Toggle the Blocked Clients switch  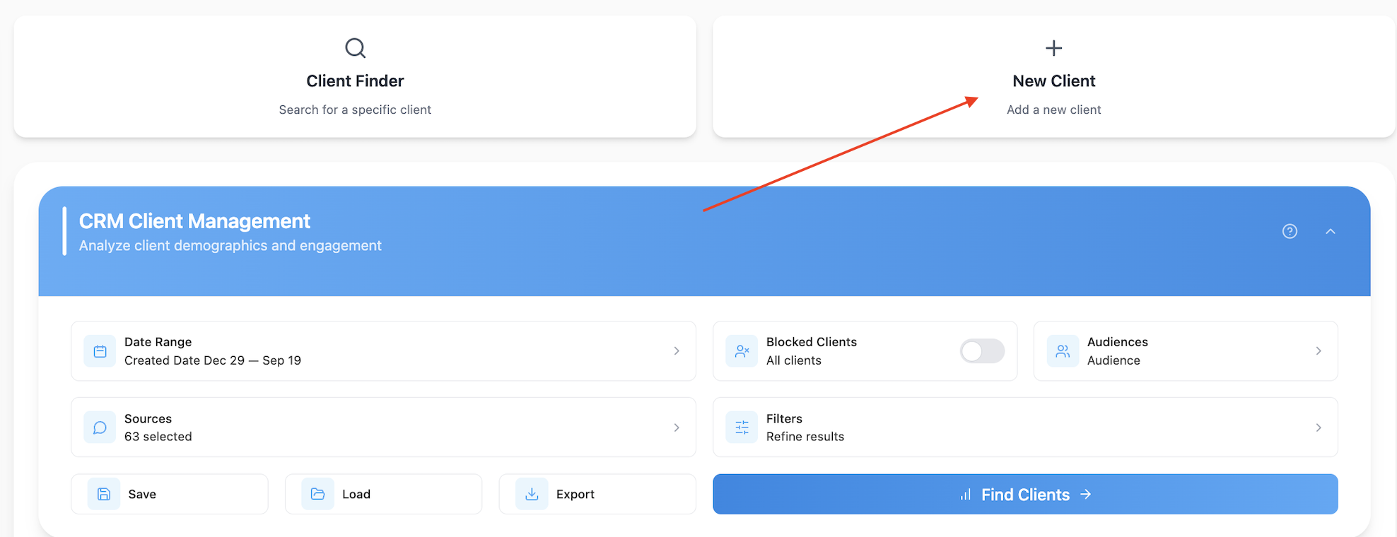pos(982,351)
